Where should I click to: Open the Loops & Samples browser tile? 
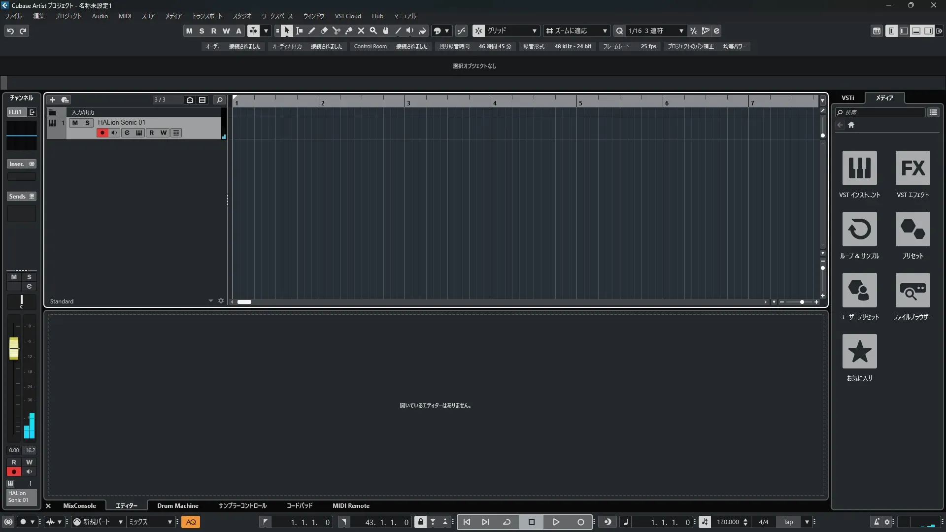click(859, 229)
